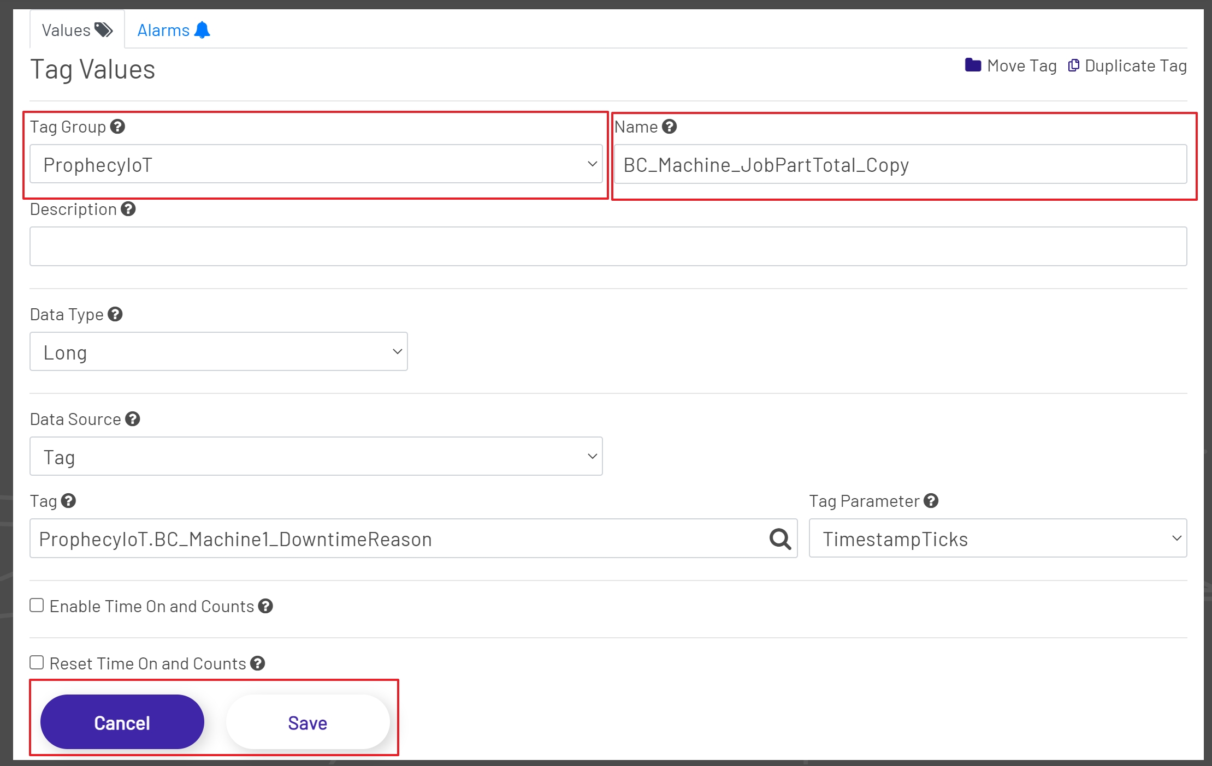This screenshot has height=766, width=1212.
Task: Click the Name field help question icon
Action: (x=669, y=127)
